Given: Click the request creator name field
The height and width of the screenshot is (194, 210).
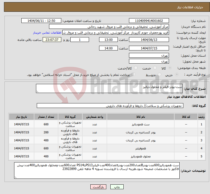Looking at the screenshot, I should [x=116, y=33].
